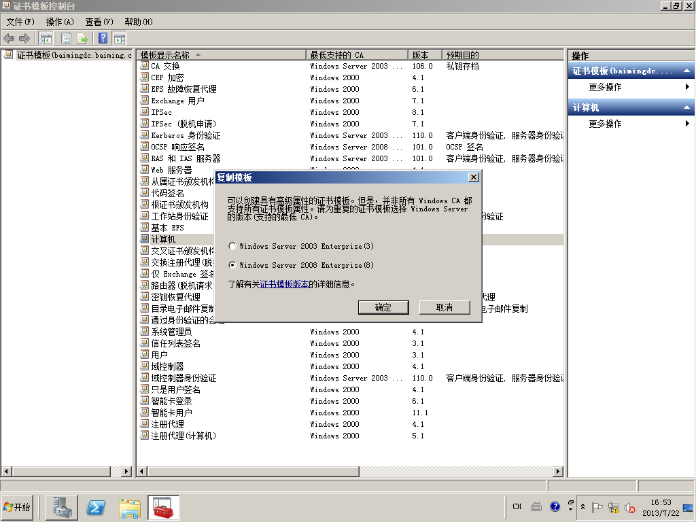Click the network warning tray icon
This screenshot has height=522, width=696.
pyautogui.click(x=614, y=507)
